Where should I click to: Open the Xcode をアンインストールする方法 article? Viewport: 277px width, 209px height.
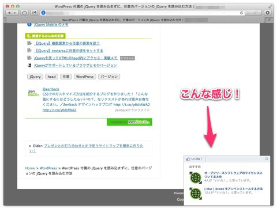click(x=233, y=189)
